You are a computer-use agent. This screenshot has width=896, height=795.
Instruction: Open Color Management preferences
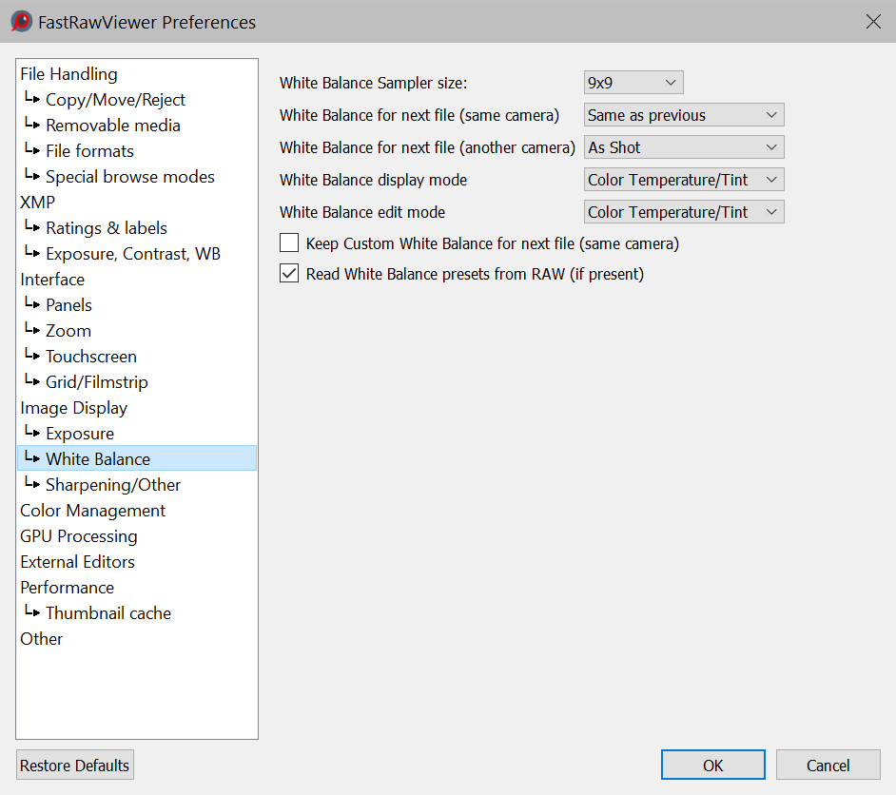coord(92,511)
